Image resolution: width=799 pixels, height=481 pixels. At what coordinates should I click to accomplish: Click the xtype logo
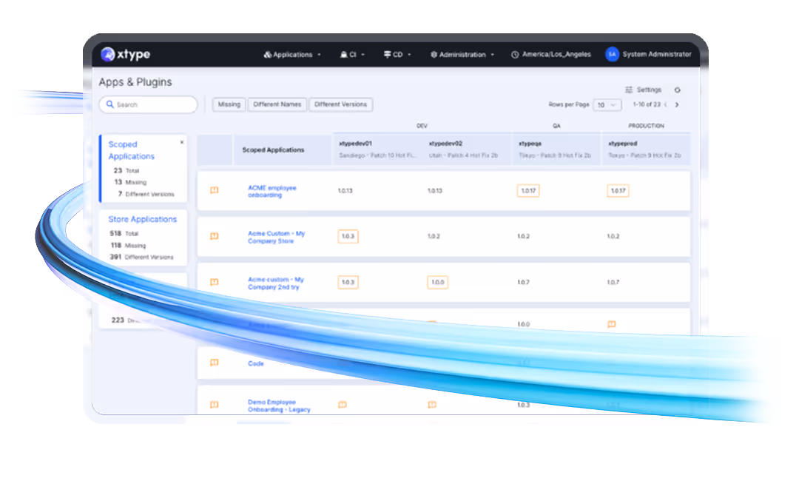125,54
